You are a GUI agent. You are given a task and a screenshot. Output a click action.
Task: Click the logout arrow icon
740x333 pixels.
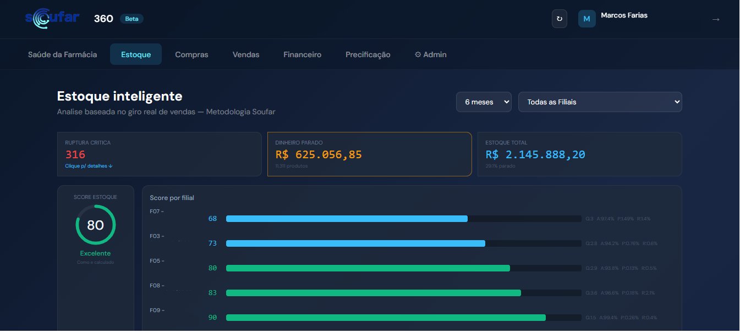pyautogui.click(x=716, y=19)
